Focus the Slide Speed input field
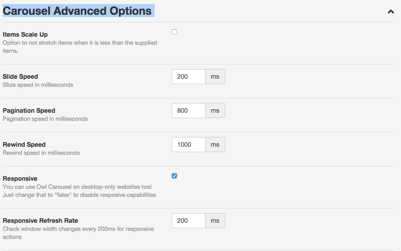The width and height of the screenshot is (401, 251). (x=189, y=77)
